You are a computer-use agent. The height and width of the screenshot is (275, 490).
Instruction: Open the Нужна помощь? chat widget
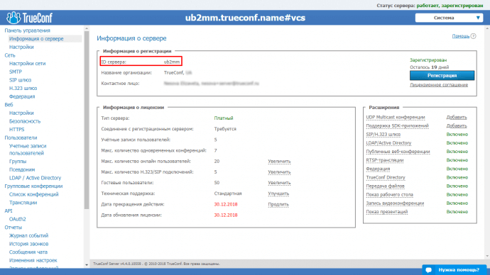[454, 270]
